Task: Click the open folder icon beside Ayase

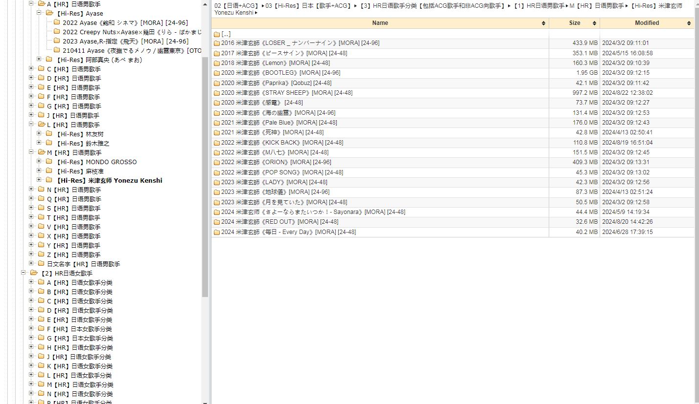Action: 49,13
